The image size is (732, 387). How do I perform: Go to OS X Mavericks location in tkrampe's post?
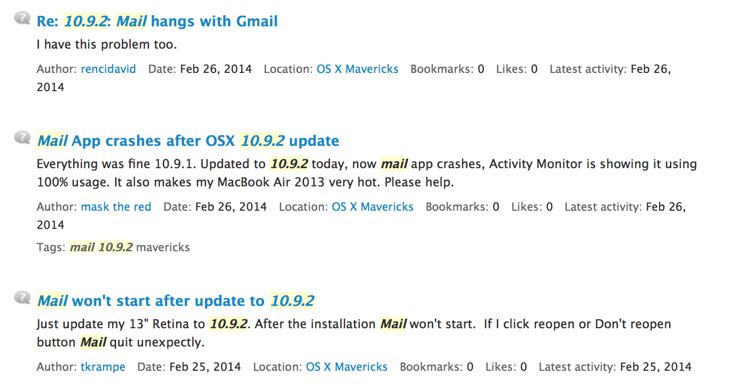[x=347, y=367]
